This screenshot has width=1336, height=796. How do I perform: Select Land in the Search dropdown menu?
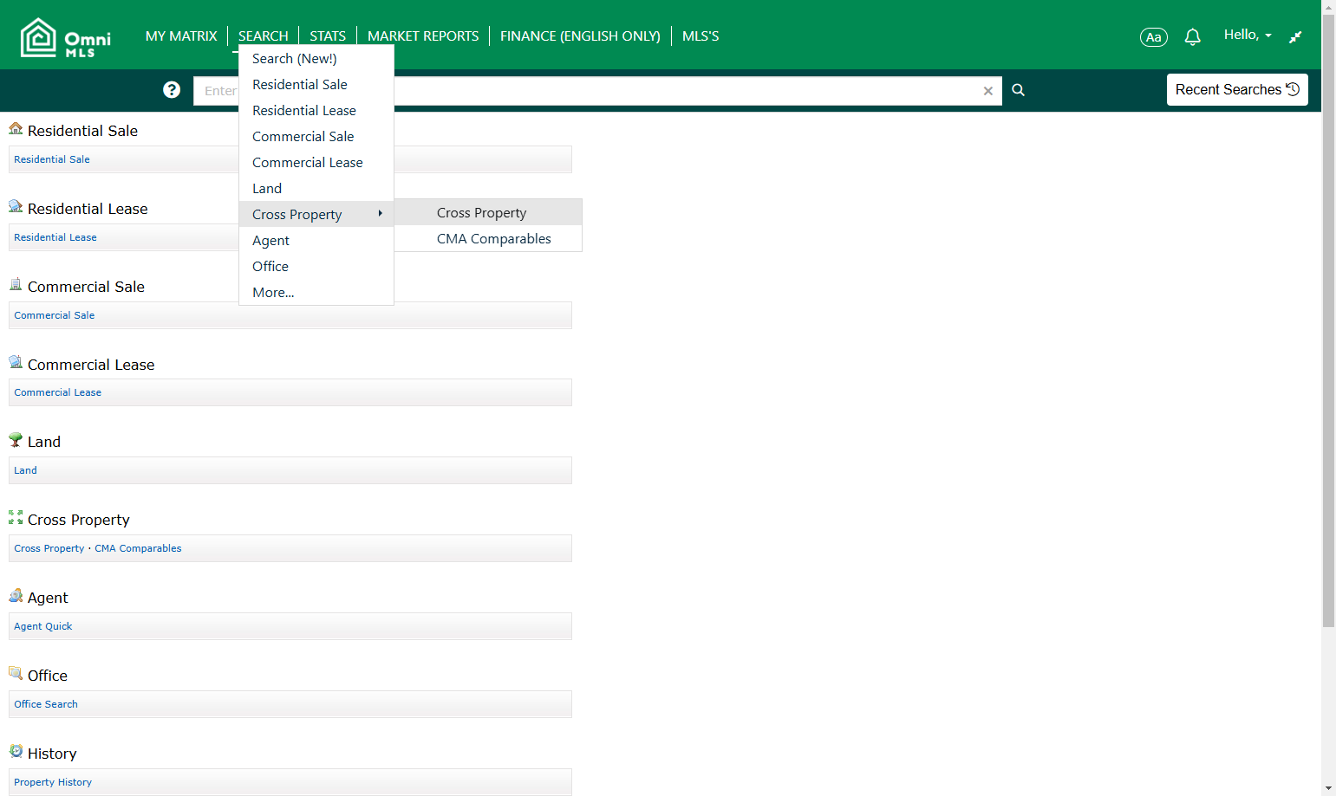(316, 189)
